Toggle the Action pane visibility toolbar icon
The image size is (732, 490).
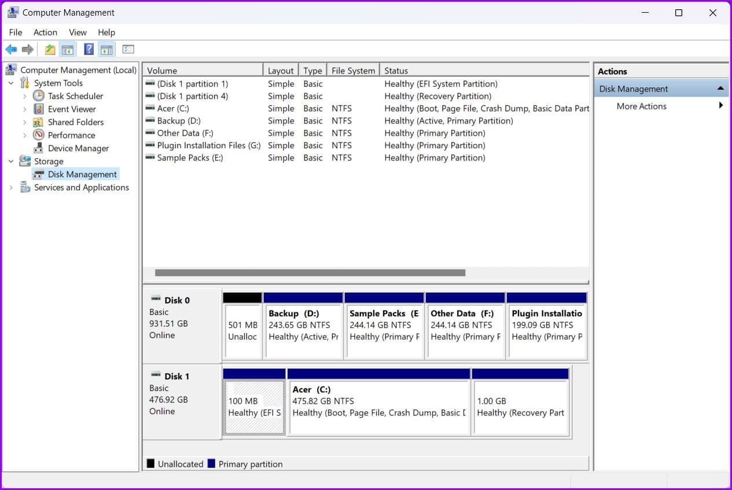click(106, 49)
